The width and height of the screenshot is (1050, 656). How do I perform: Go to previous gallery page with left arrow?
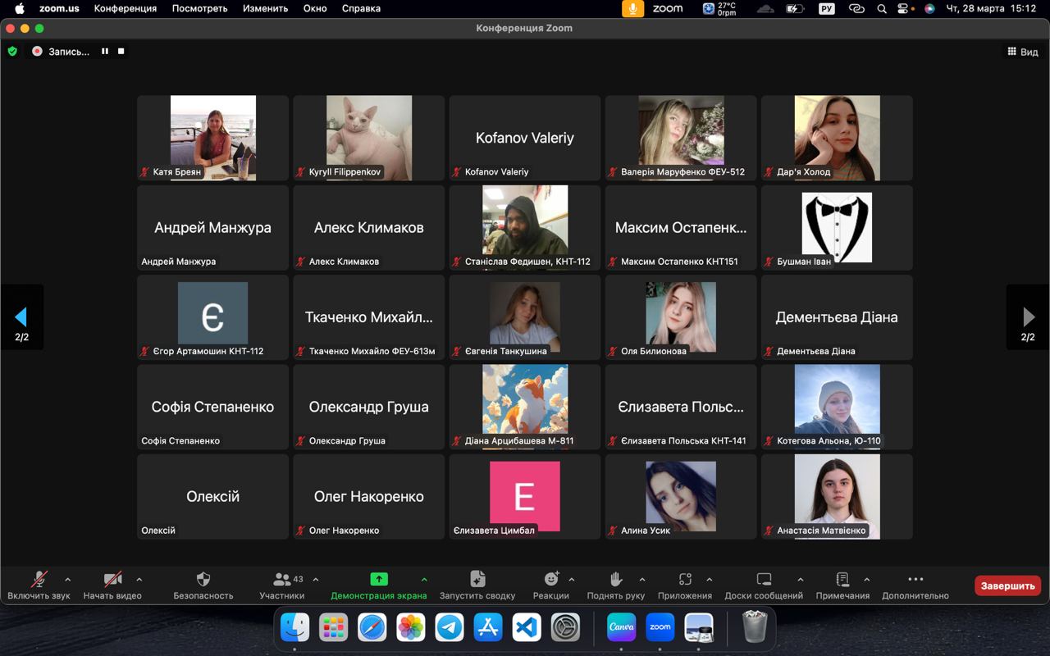21,317
